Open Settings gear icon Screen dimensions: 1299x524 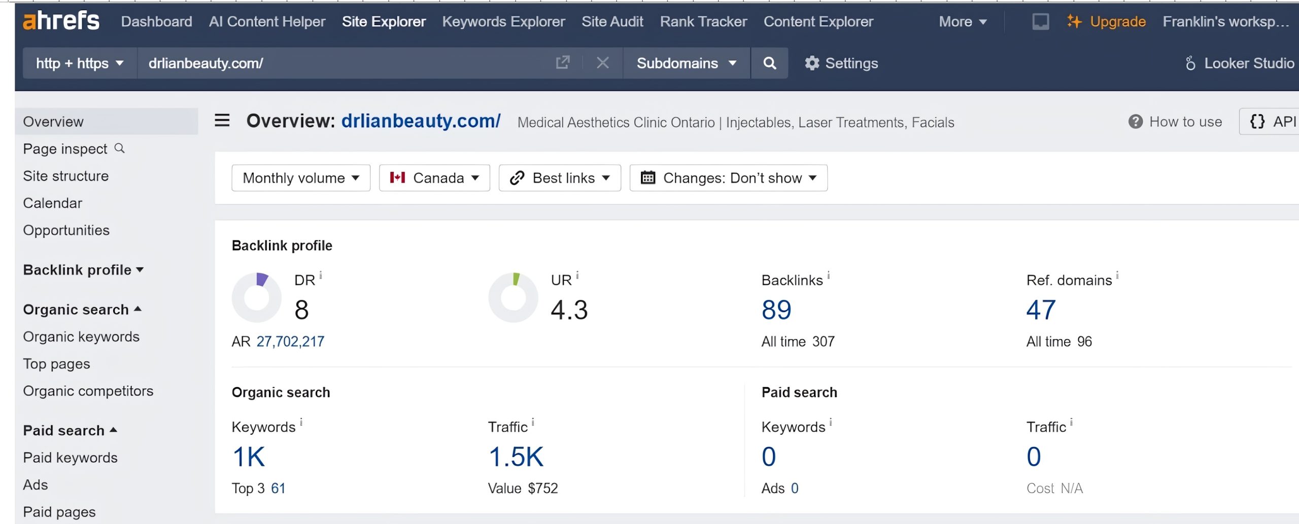[x=812, y=63]
